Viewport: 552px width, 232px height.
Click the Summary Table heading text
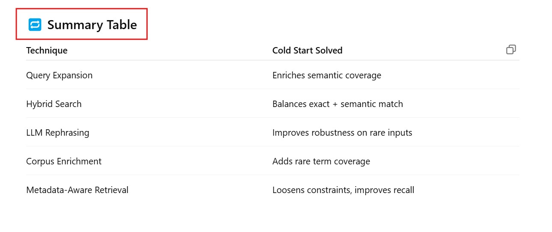(92, 25)
